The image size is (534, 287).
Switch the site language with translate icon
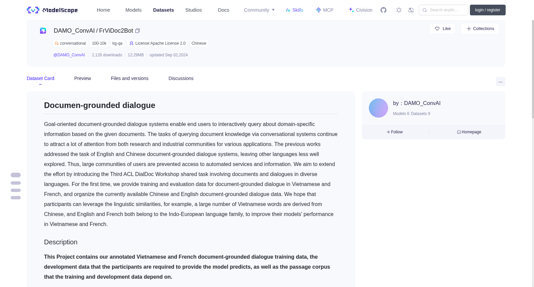tap(411, 10)
